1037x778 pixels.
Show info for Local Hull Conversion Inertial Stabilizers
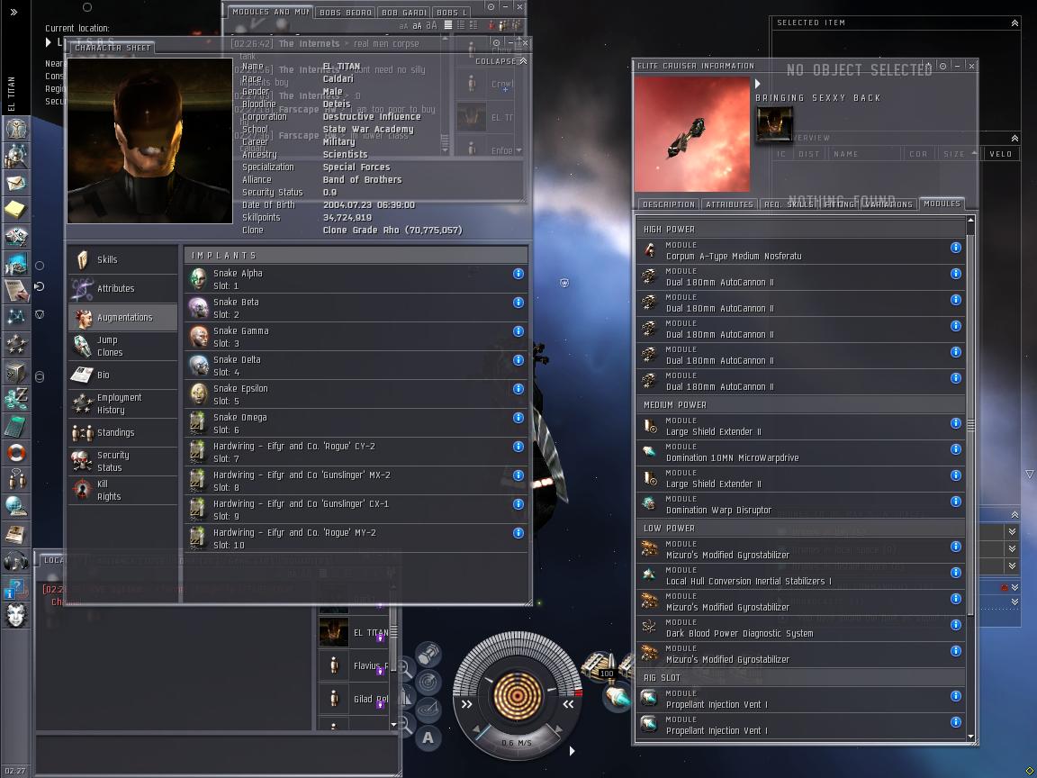point(956,573)
